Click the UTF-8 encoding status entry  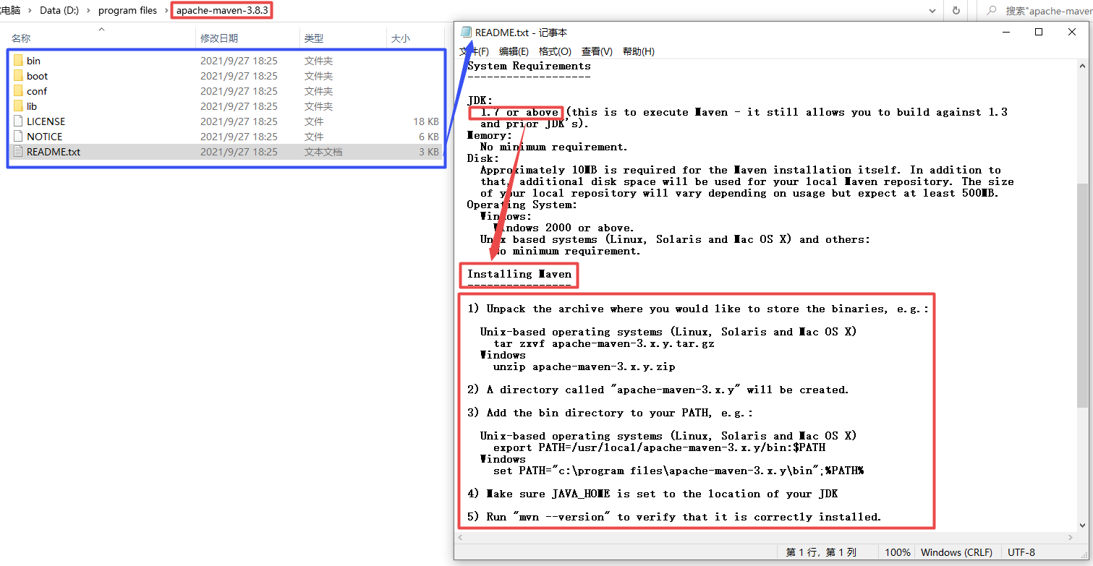coord(1020,552)
